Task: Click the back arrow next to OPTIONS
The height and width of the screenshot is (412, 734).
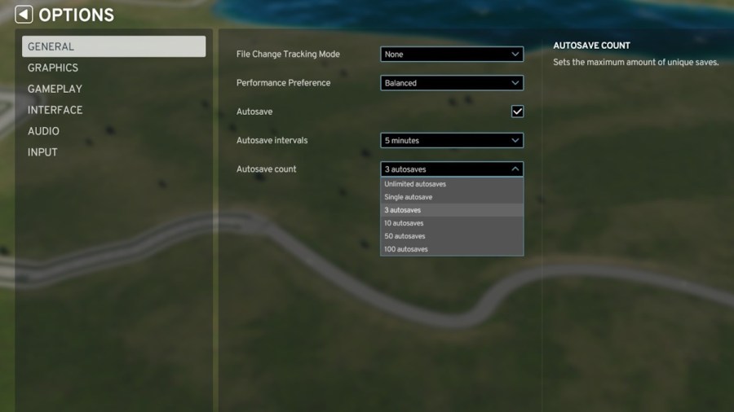Action: [x=24, y=15]
